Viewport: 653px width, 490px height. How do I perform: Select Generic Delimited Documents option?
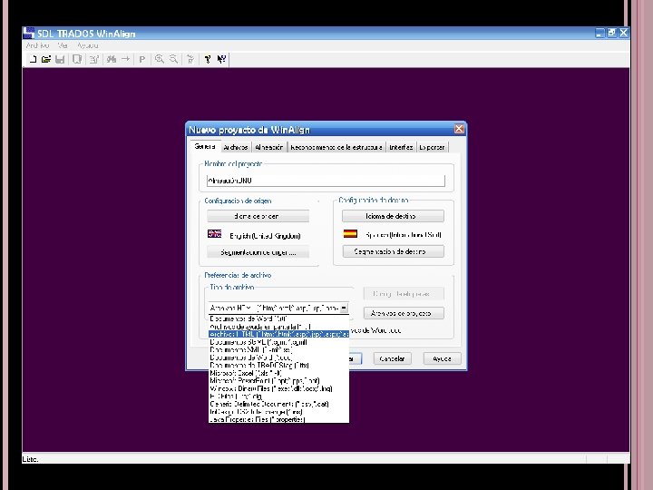coord(278,404)
